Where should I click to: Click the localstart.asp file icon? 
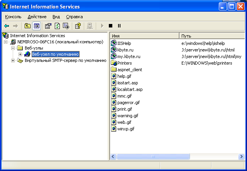coord(113,89)
